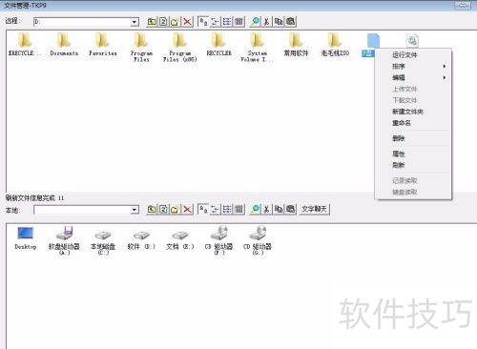Image resolution: width=477 pixels, height=349 pixels.
Task: Select the Program Files folder
Action: [x=141, y=47]
